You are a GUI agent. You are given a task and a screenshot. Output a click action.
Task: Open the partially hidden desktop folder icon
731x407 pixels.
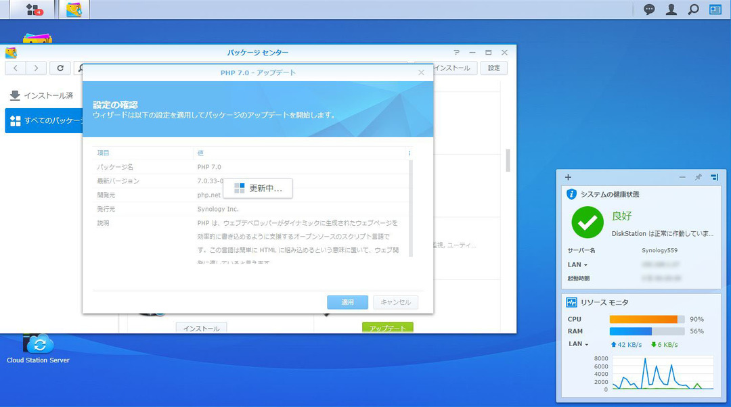point(37,38)
